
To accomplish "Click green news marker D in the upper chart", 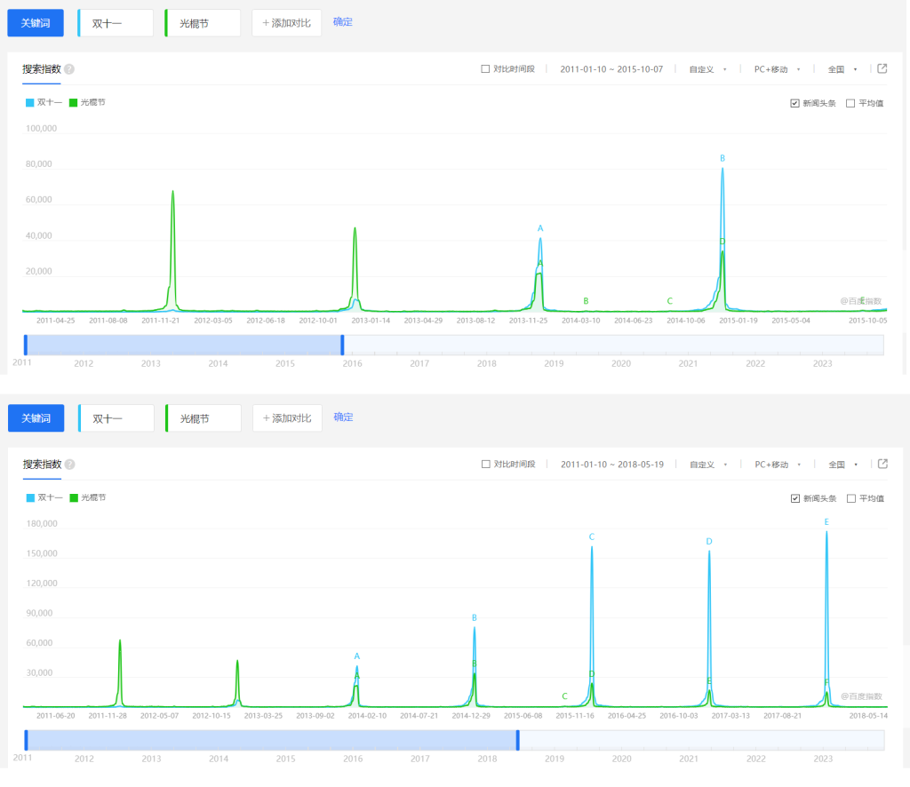I will coord(722,242).
